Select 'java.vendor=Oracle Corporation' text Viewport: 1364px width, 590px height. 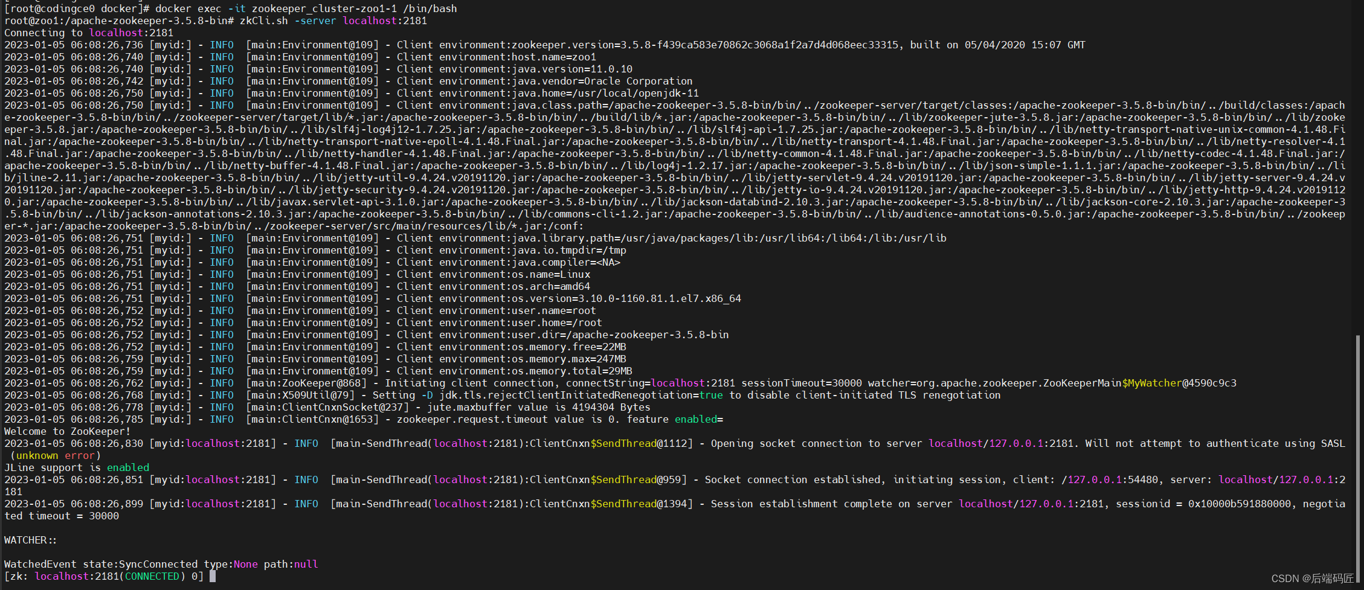(x=602, y=81)
